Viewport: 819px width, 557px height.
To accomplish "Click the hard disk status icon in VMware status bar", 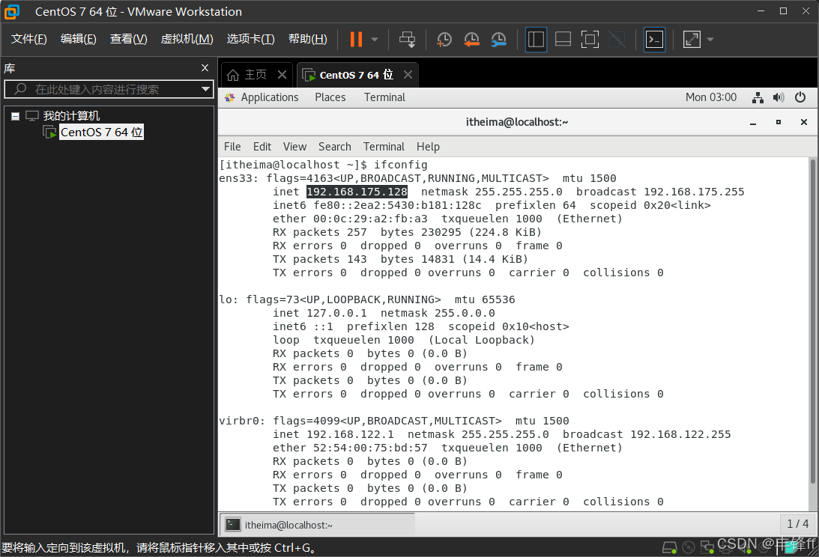I will [670, 547].
